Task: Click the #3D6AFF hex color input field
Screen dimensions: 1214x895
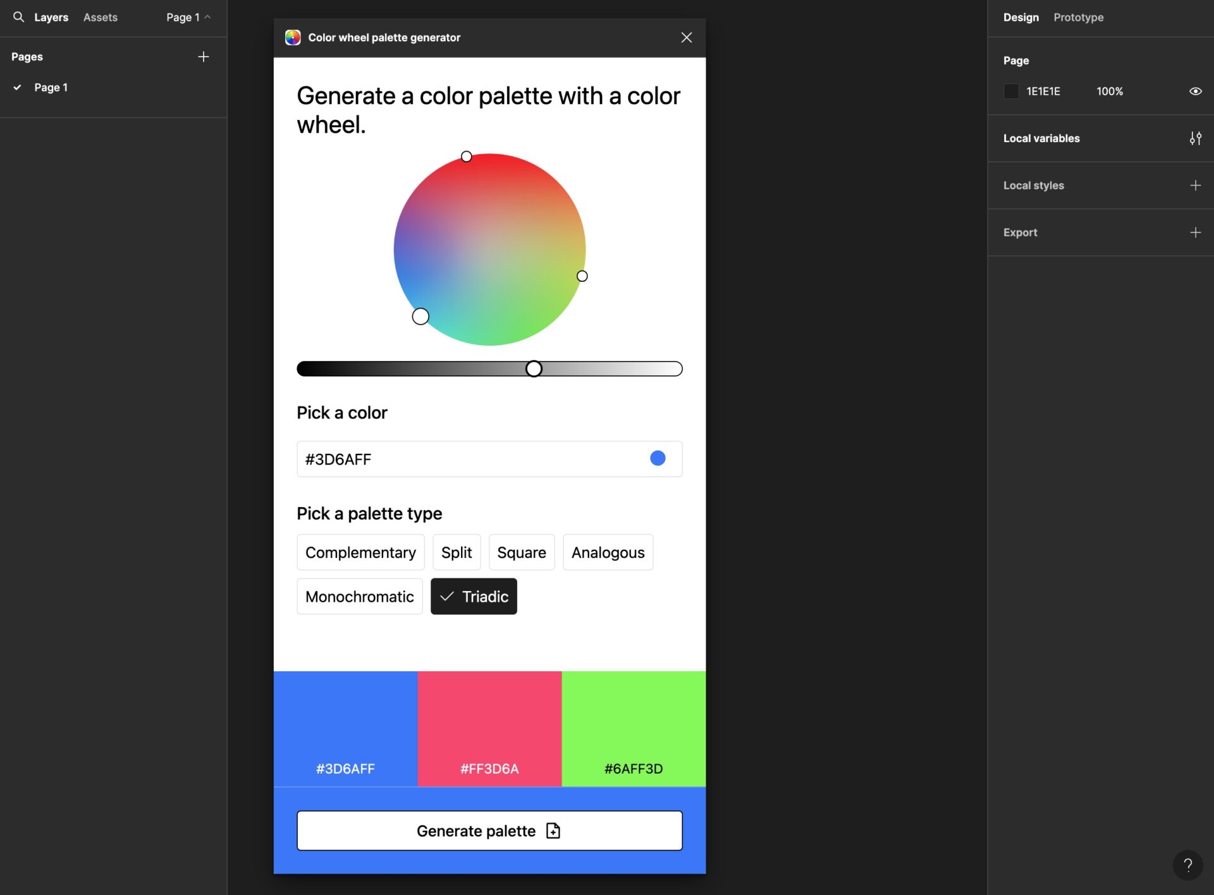Action: [489, 459]
